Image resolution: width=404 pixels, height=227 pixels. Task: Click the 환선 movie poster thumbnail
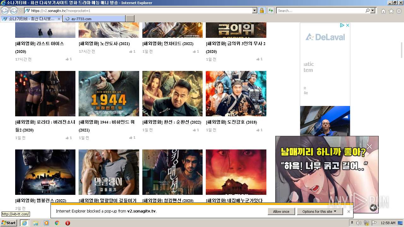click(x=172, y=94)
